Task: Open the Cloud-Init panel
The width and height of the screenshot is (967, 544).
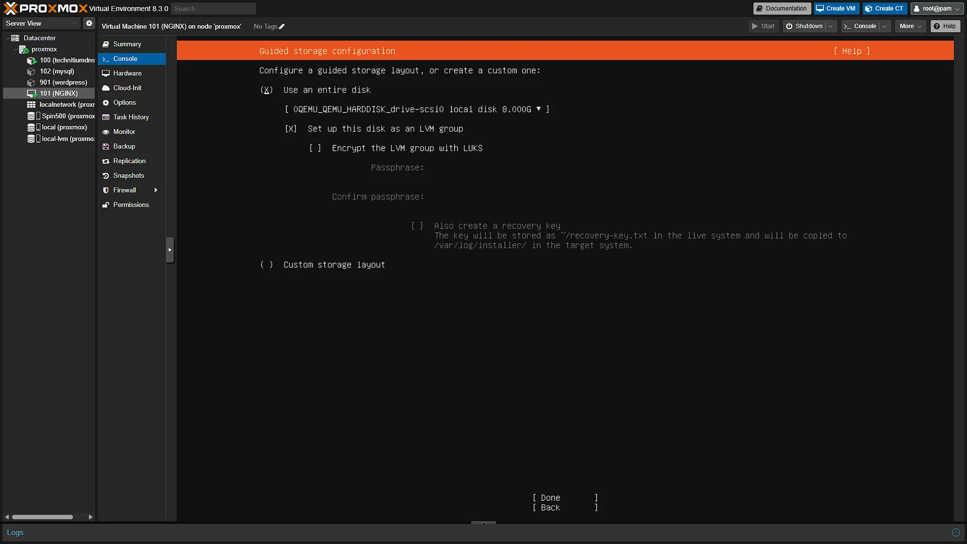Action: pyautogui.click(x=131, y=88)
